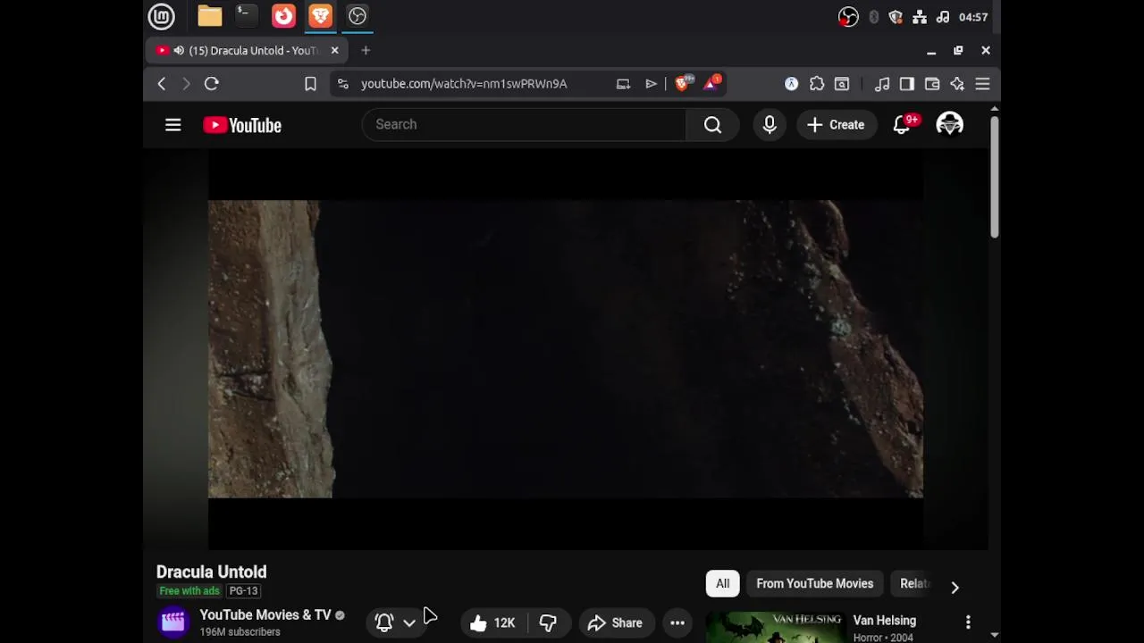Image resolution: width=1144 pixels, height=643 pixels.
Task: Click the YouTube Search field
Action: click(524, 124)
